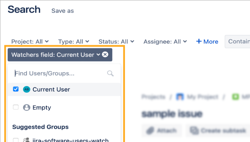Click the Empty user silhouette icon

pyautogui.click(x=26, y=108)
